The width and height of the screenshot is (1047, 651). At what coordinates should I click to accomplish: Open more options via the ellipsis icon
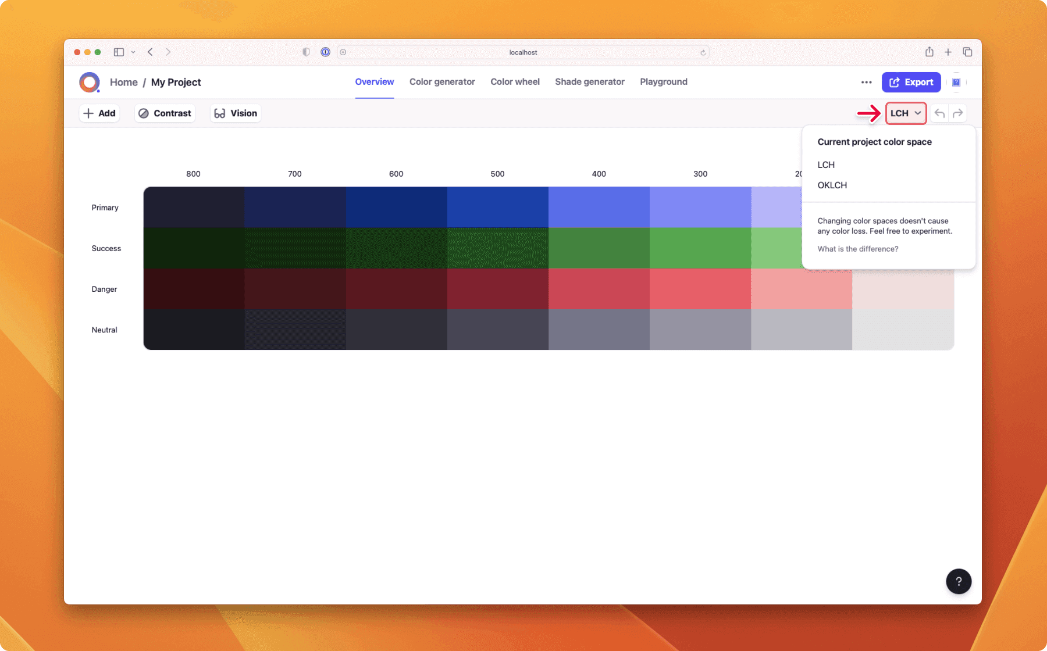[866, 82]
